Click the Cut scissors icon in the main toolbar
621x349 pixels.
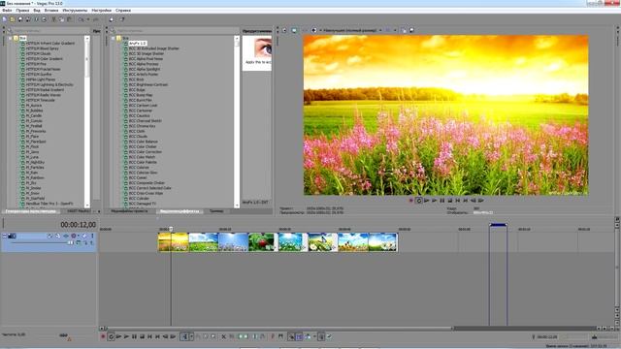(x=54, y=19)
